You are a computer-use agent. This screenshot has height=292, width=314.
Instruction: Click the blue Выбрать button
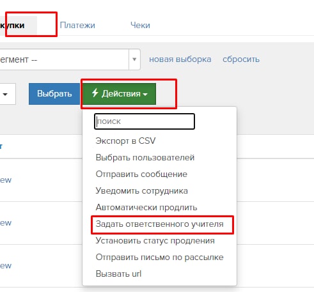(x=54, y=94)
